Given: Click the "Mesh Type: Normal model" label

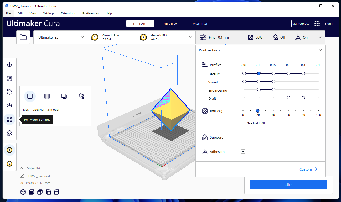Looking at the screenshot, I should (x=41, y=110).
